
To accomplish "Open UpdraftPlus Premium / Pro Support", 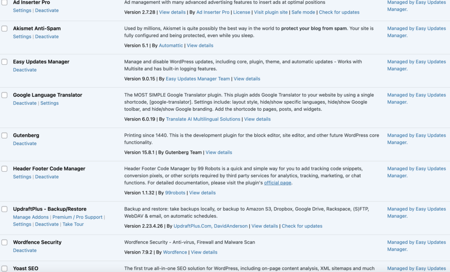I will (x=77, y=217).
